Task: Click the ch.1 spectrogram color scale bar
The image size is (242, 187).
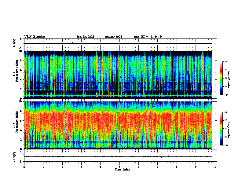Action: (x=221, y=78)
